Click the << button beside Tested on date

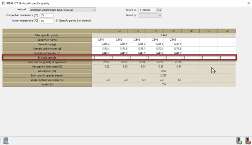160,10
